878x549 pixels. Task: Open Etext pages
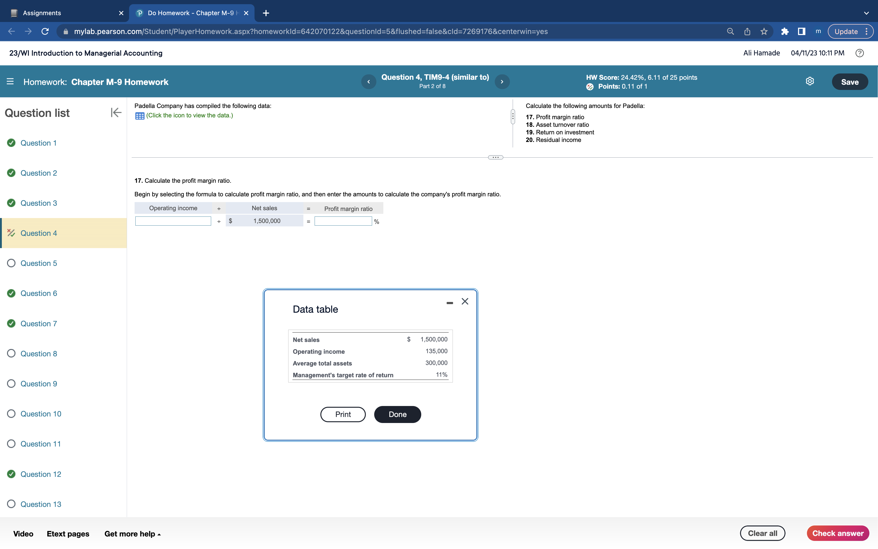click(x=68, y=533)
